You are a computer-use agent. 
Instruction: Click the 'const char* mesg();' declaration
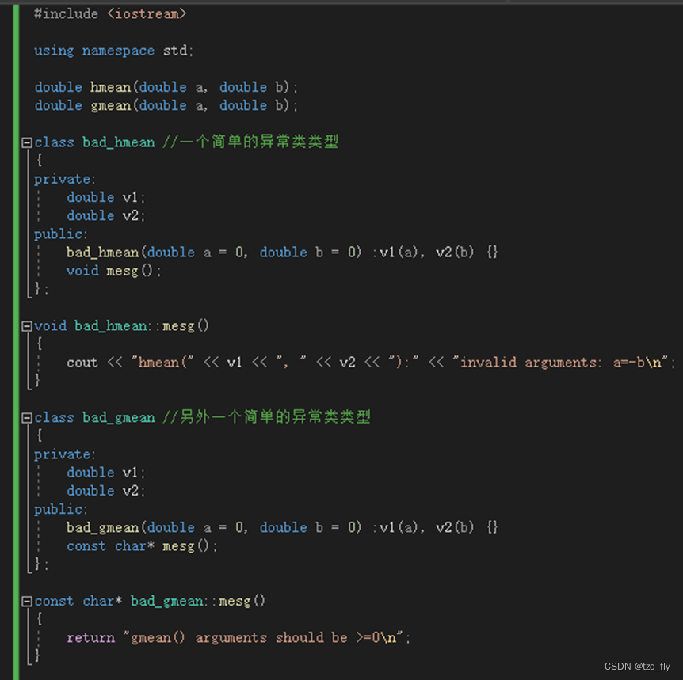pyautogui.click(x=142, y=546)
